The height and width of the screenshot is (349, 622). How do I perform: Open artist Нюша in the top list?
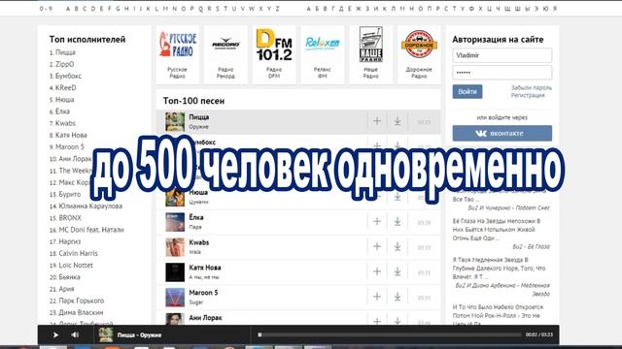[x=65, y=100]
